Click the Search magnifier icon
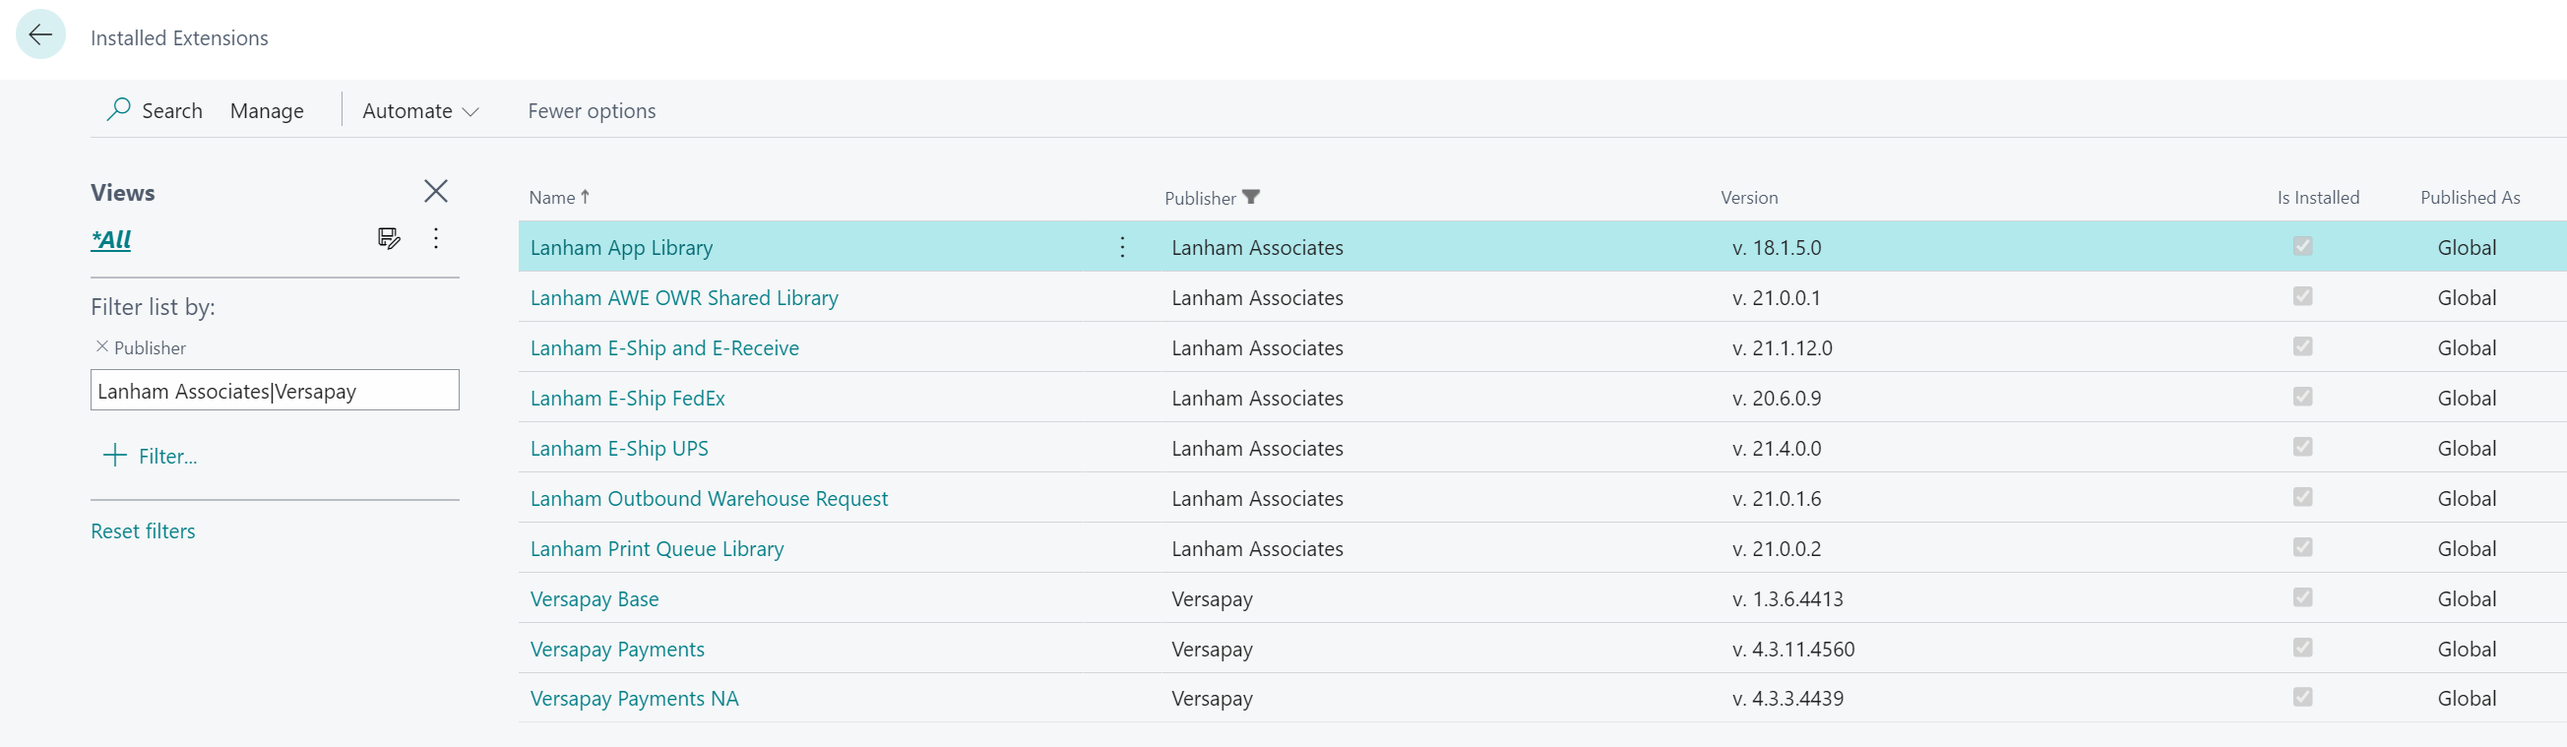Screen dimensions: 2567x747 pos(118,108)
